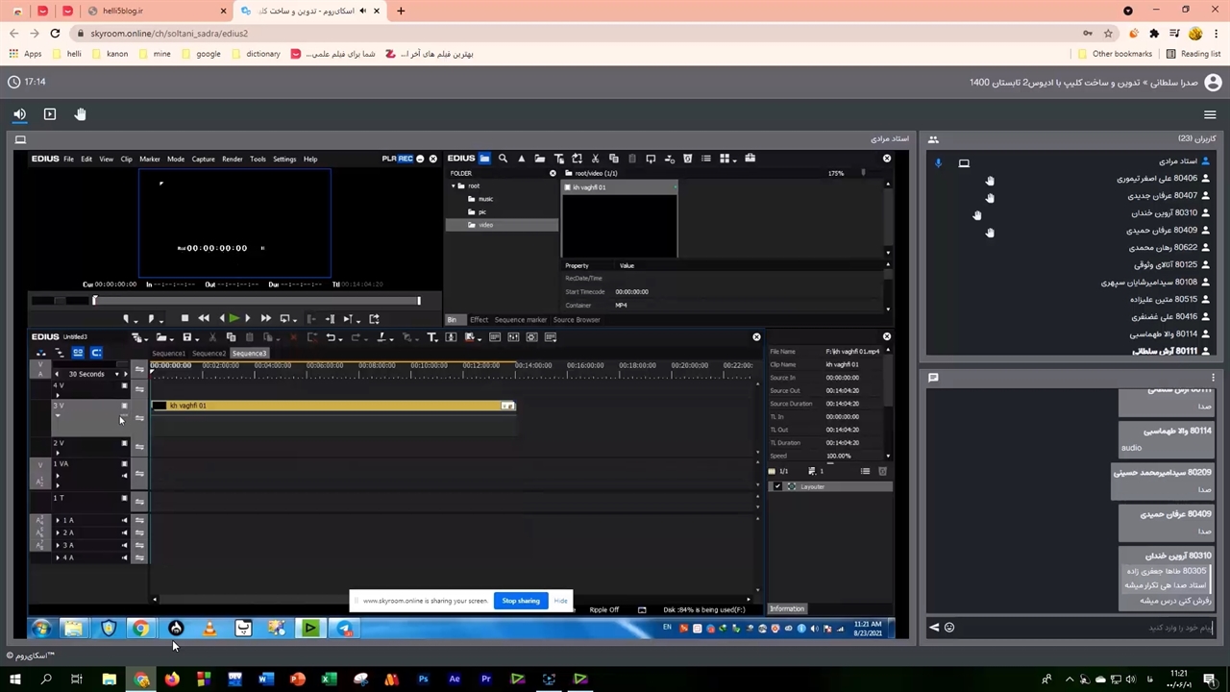
Task: Expand the 2 V track triangle
Action: (57, 453)
